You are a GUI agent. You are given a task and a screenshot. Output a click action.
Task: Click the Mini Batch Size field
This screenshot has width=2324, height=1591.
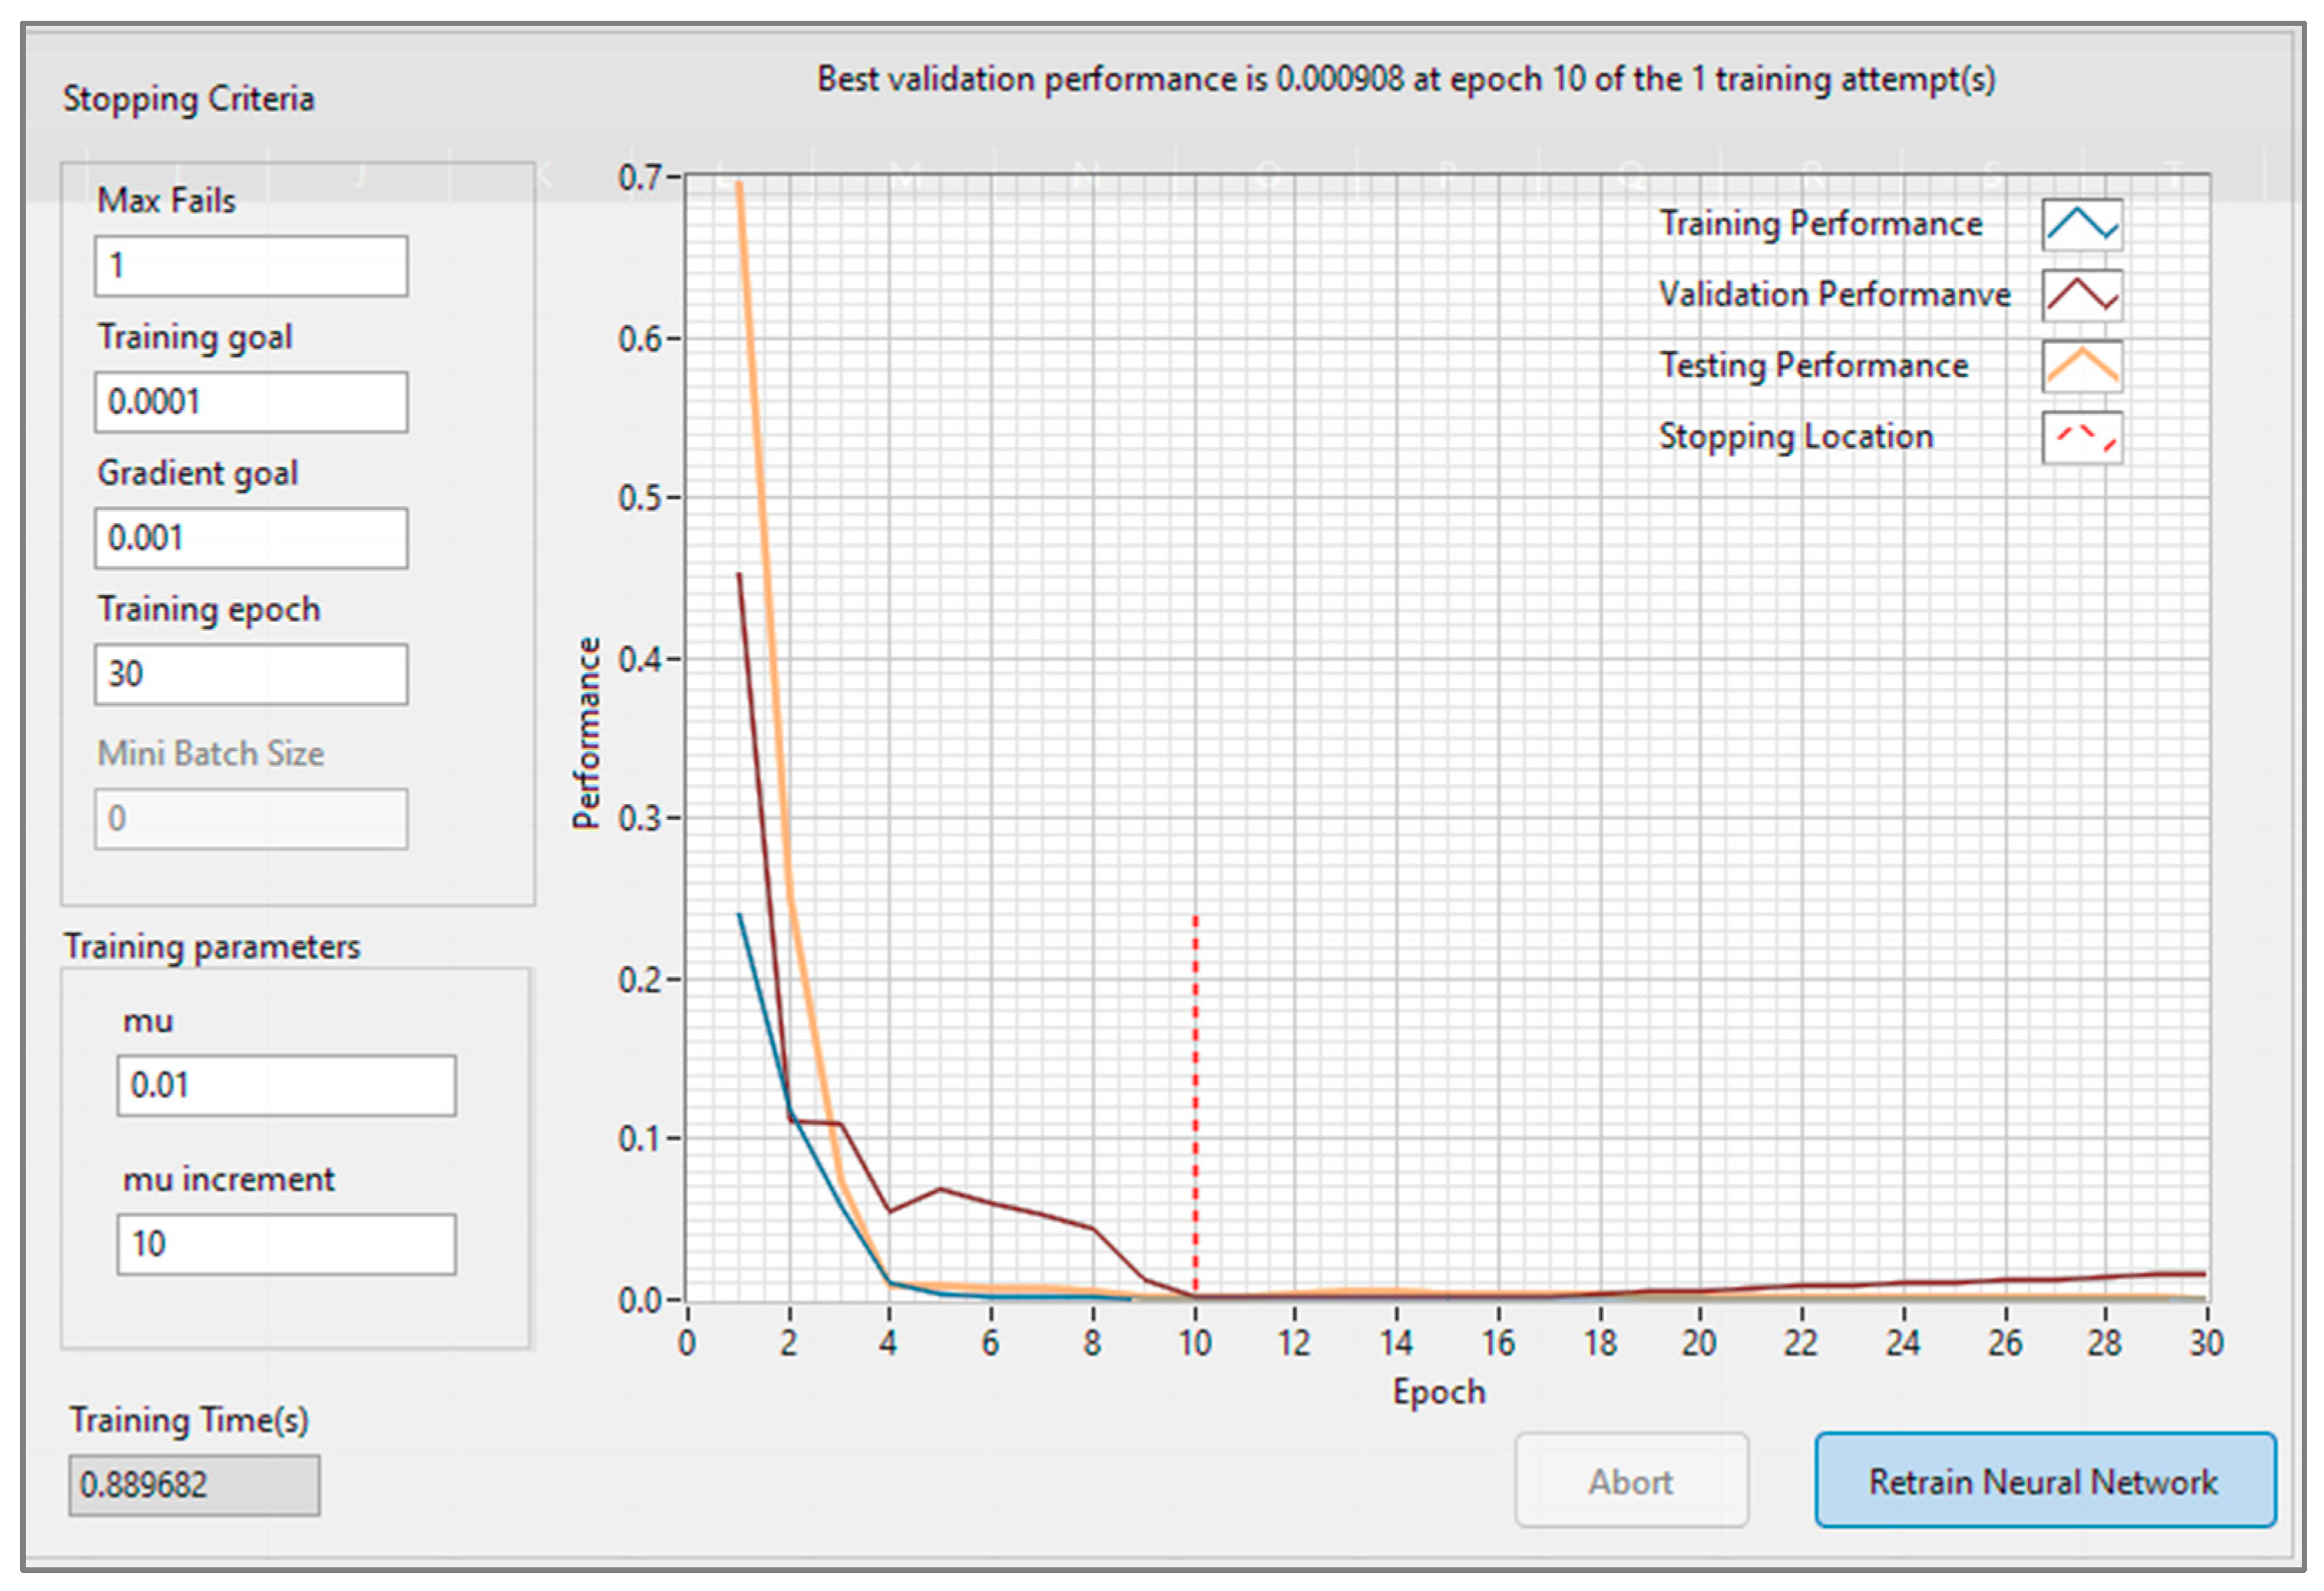[x=251, y=819]
